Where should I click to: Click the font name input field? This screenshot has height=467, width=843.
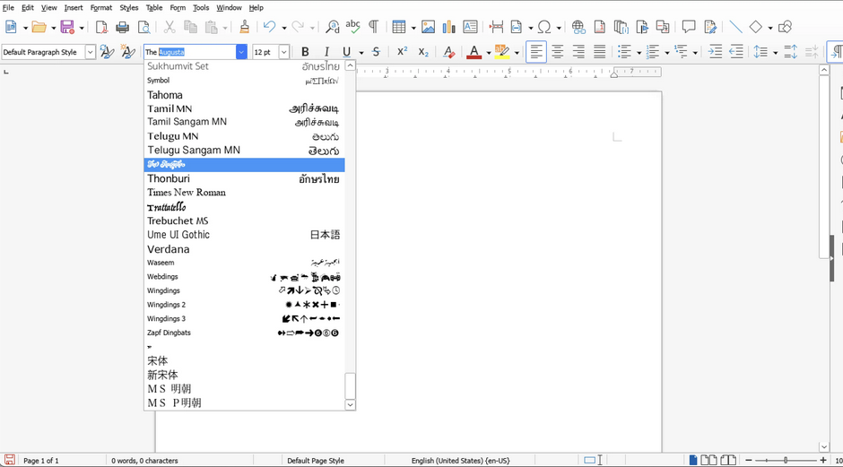(x=189, y=52)
